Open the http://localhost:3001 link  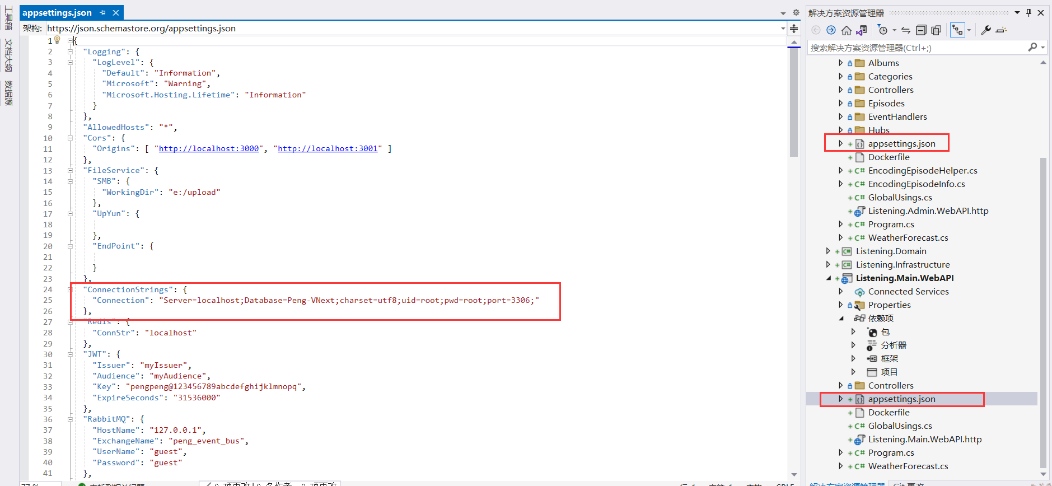pyautogui.click(x=328, y=148)
